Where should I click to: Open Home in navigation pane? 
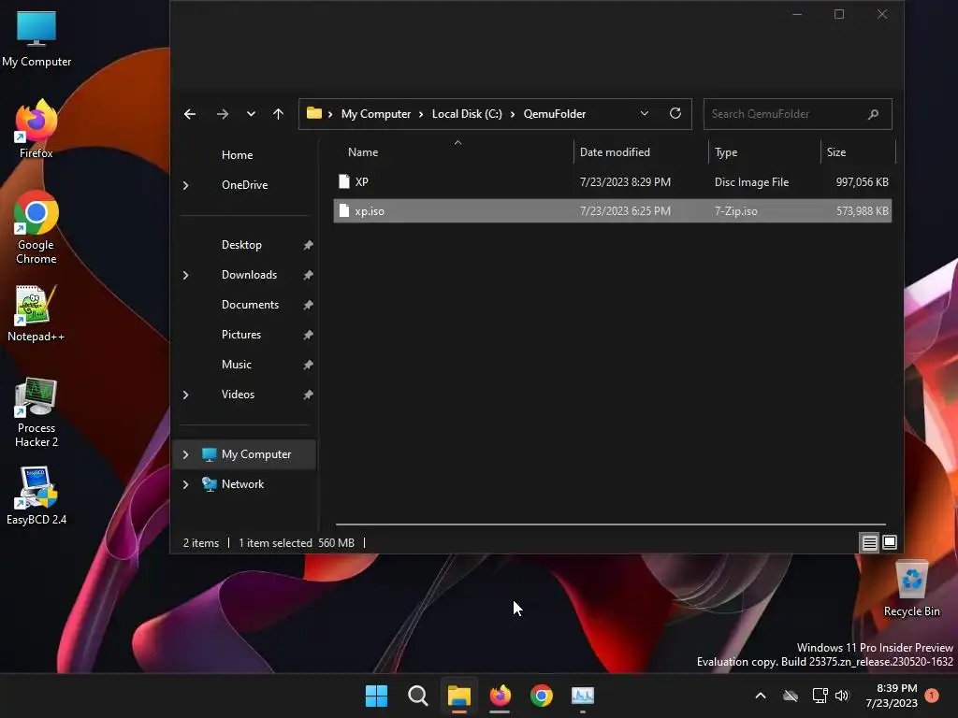(x=237, y=155)
